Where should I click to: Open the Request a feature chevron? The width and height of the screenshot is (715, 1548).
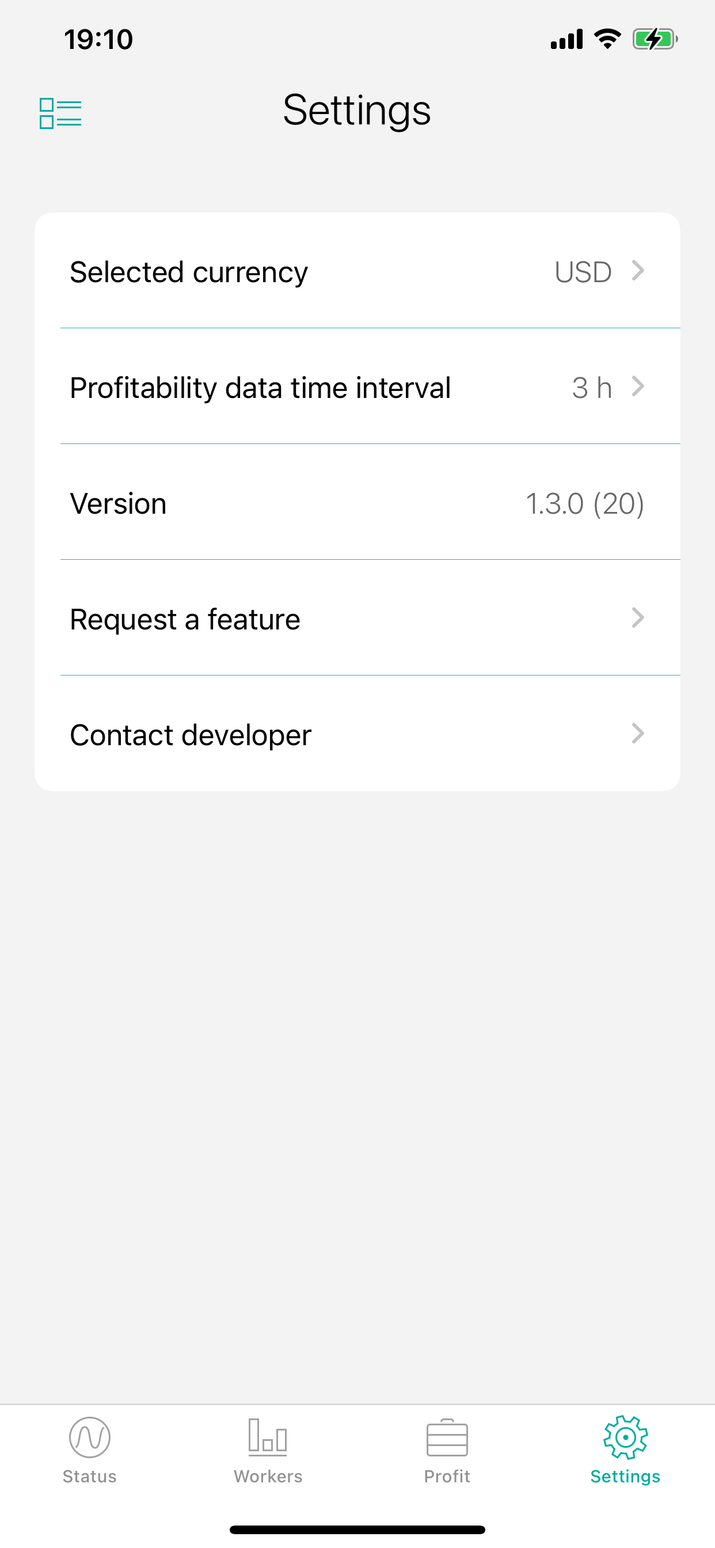click(638, 618)
